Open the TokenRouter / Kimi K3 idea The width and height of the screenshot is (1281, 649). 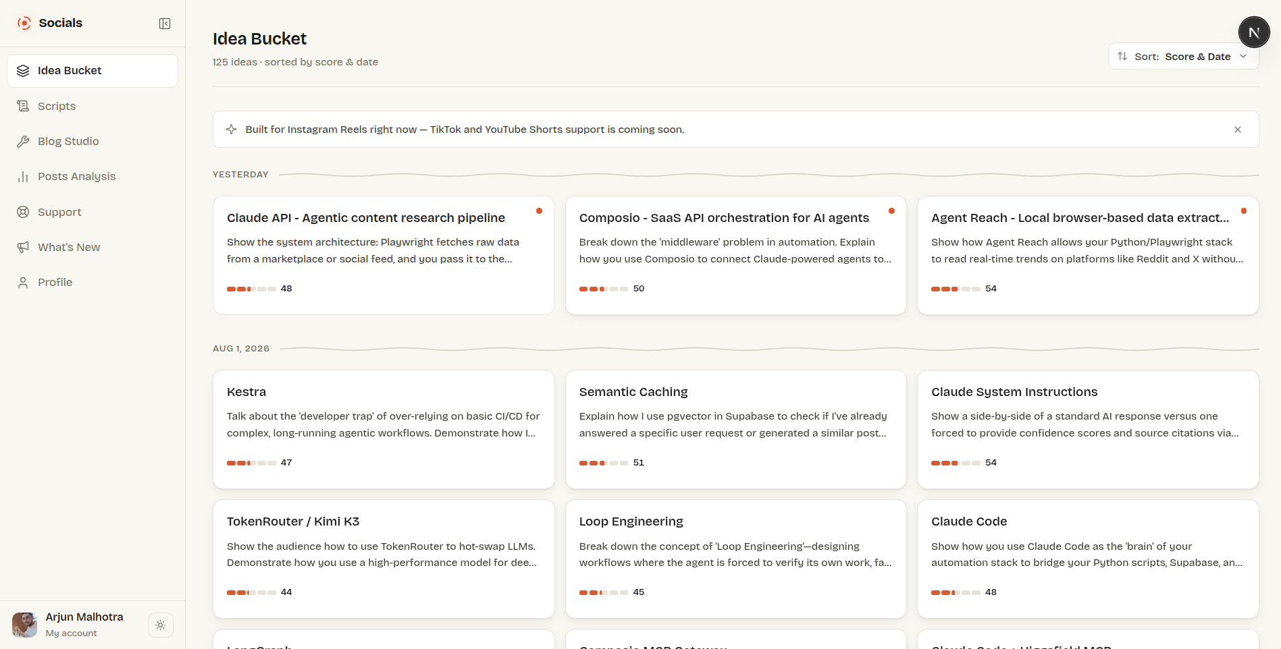(384, 559)
